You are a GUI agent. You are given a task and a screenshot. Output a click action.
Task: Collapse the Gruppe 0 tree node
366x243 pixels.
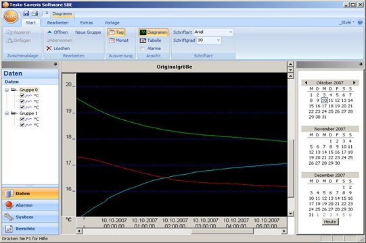[x=7, y=90]
